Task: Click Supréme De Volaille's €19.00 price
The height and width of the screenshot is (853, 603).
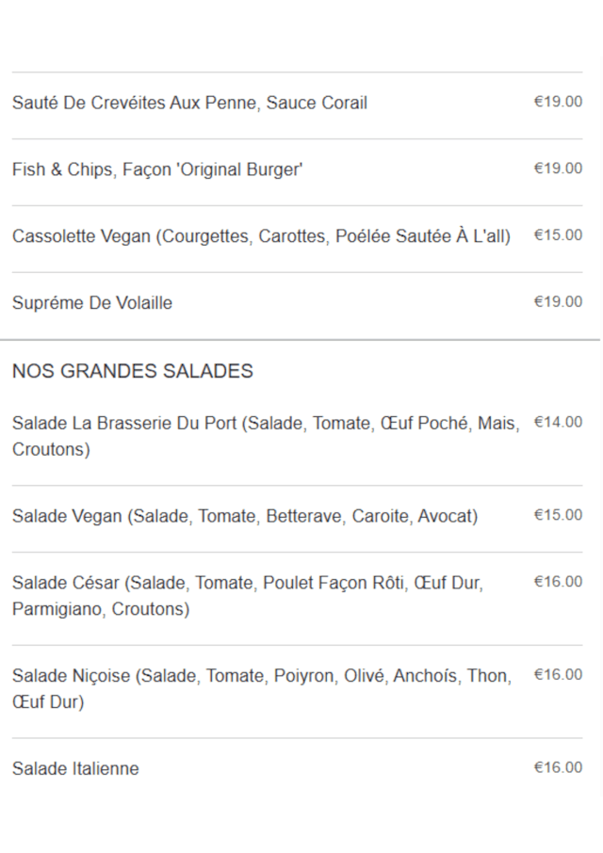Action: click(558, 302)
